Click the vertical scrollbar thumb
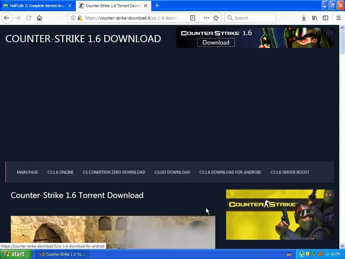 click(342, 42)
